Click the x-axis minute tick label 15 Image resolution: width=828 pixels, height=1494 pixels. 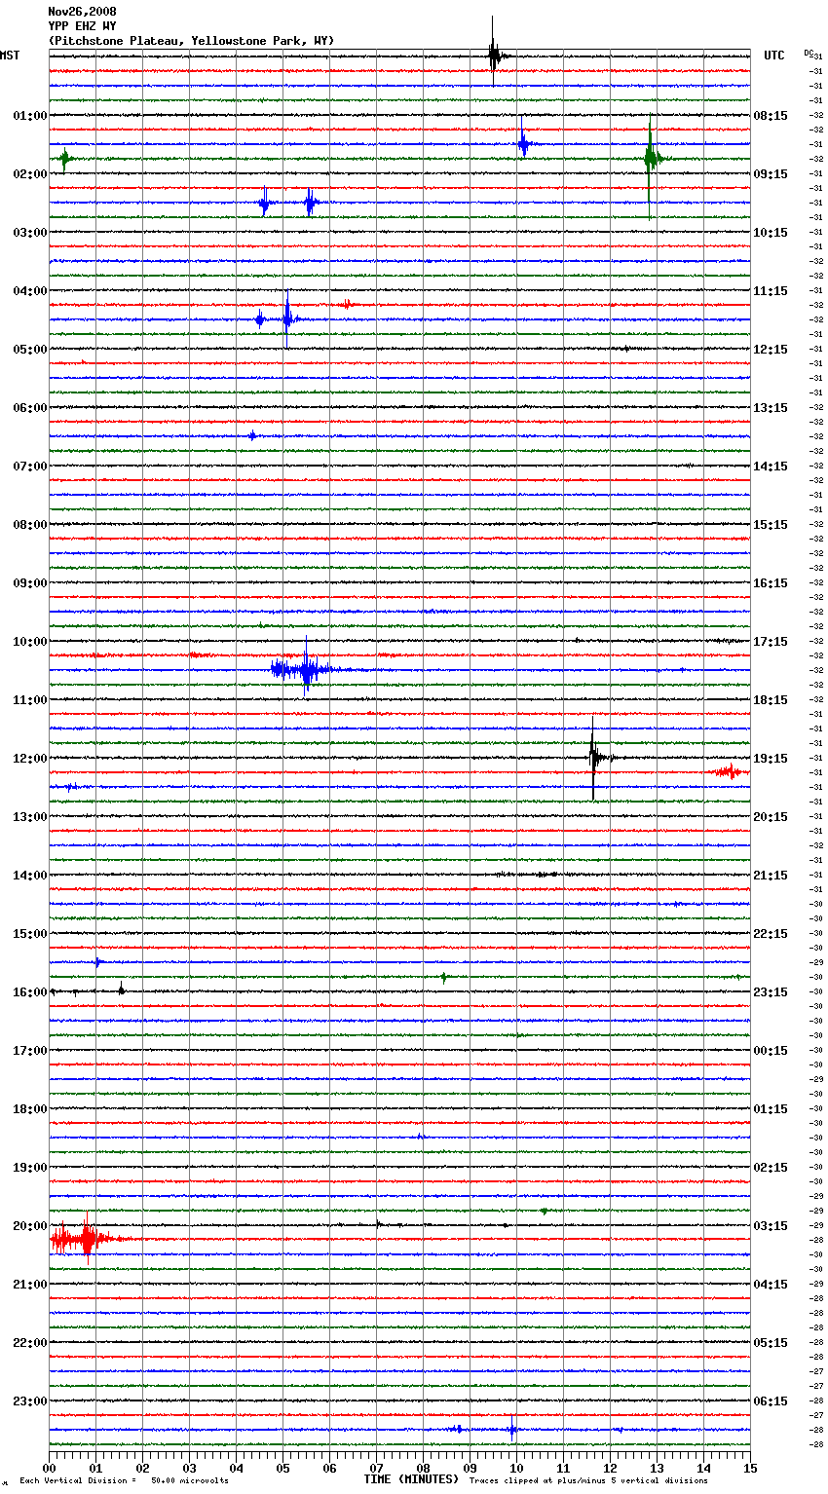tap(750, 1468)
